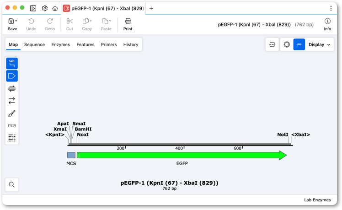
Task: Toggle show features arrow button
Action: tap(12, 76)
